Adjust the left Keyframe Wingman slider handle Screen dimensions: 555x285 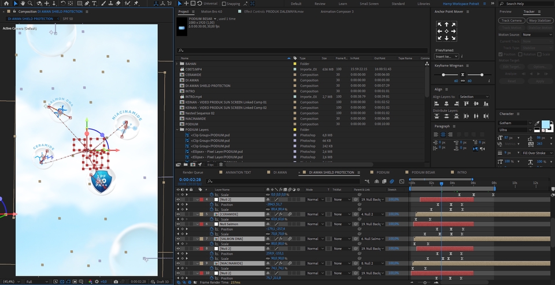pyautogui.click(x=443, y=75)
